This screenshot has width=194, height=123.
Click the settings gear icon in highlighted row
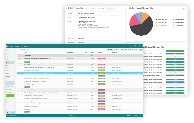point(140,73)
